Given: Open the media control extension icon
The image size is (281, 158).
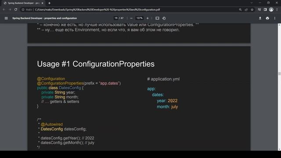Looking at the screenshot, I should click(259, 10).
